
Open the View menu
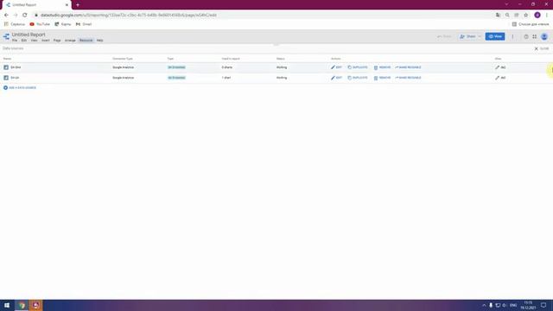click(x=34, y=41)
